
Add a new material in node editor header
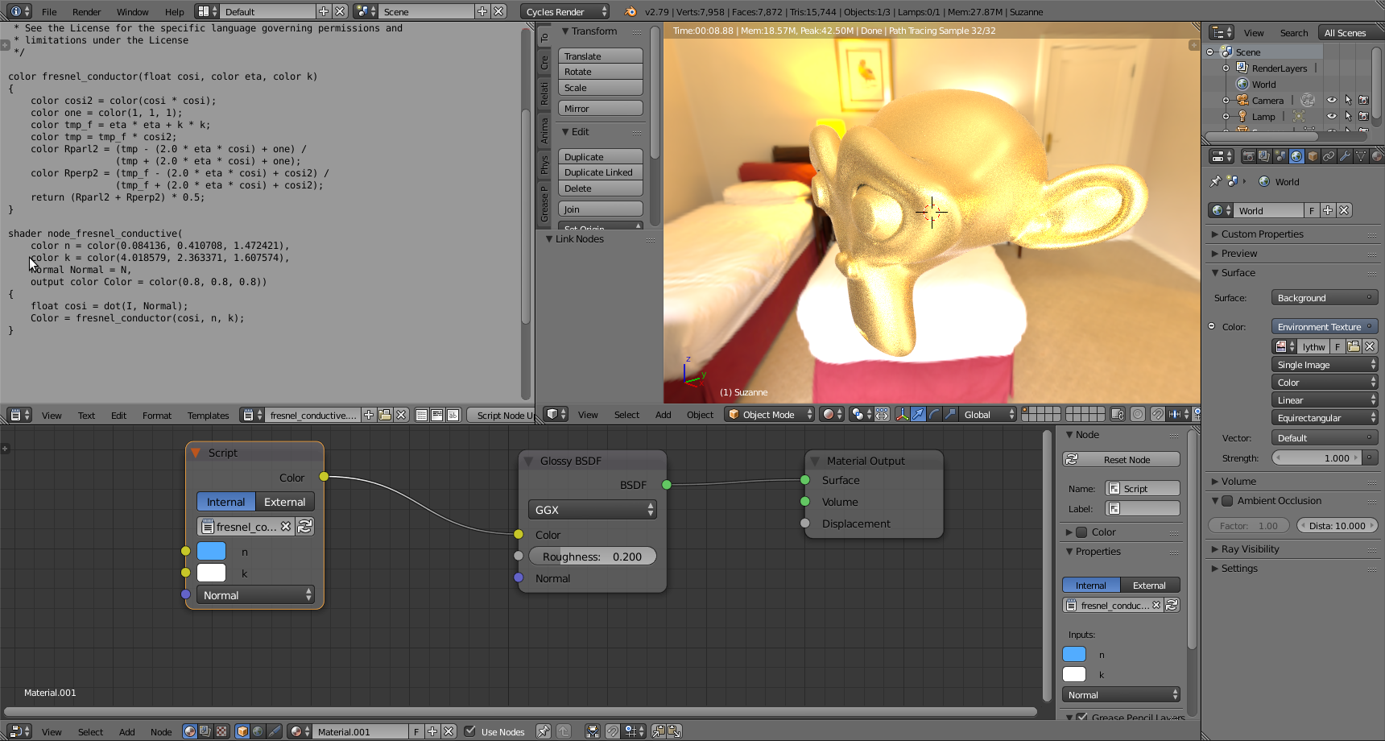(432, 731)
